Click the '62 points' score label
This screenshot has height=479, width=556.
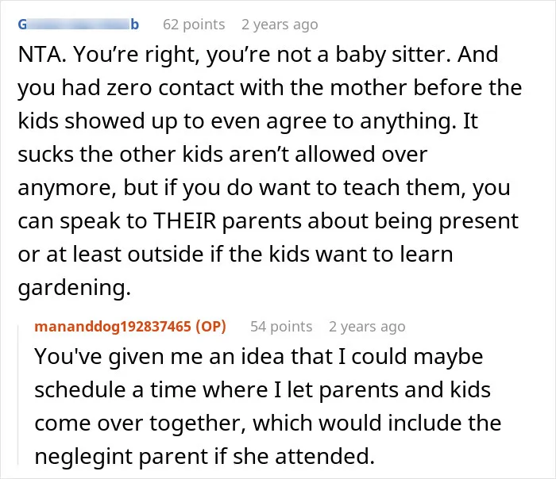(194, 25)
